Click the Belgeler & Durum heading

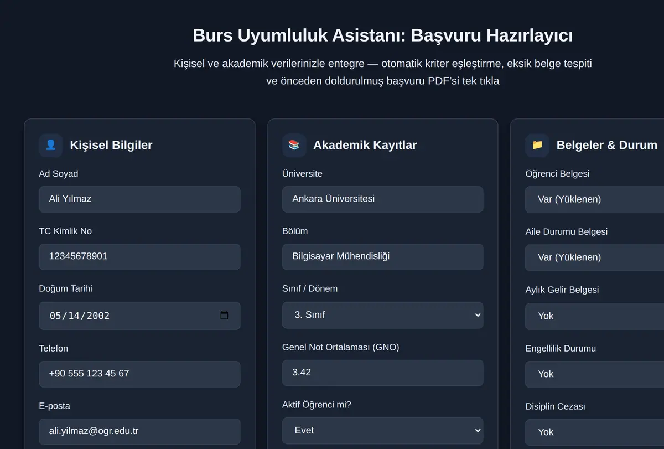(607, 145)
